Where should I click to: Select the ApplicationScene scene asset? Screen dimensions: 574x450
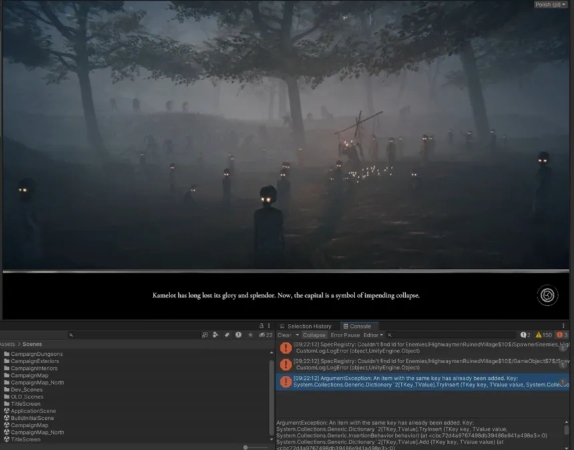click(30, 411)
